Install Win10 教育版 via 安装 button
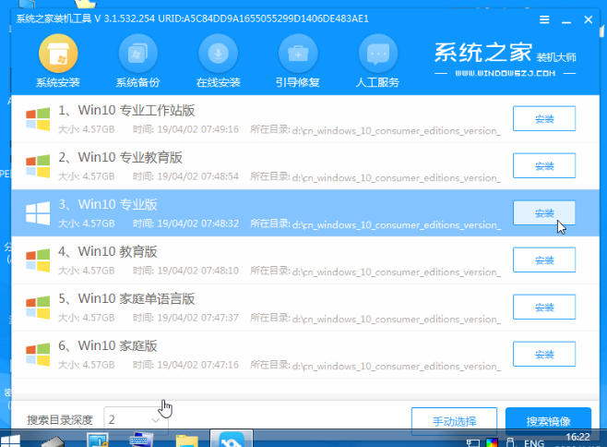This screenshot has height=447, width=607. [544, 260]
